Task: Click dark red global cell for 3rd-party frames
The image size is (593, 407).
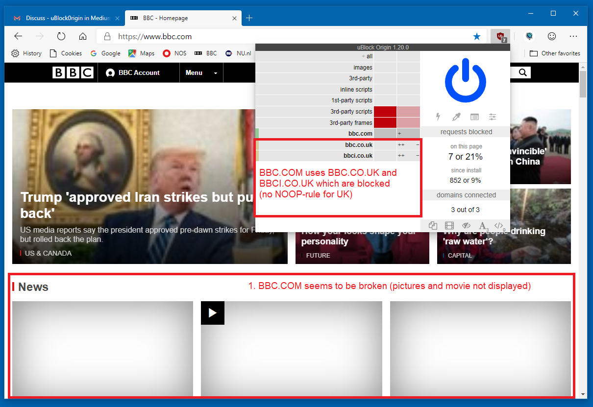Action: point(385,122)
